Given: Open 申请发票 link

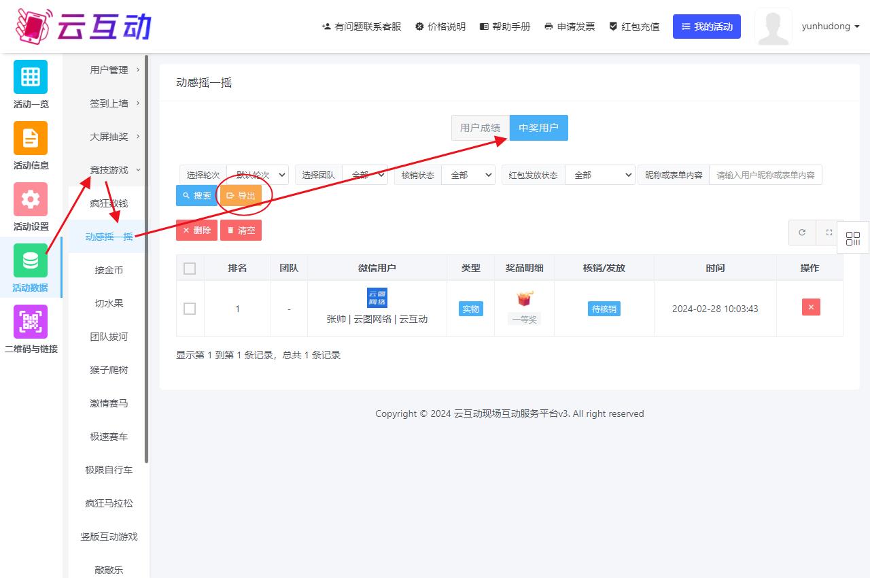Looking at the screenshot, I should [x=570, y=27].
